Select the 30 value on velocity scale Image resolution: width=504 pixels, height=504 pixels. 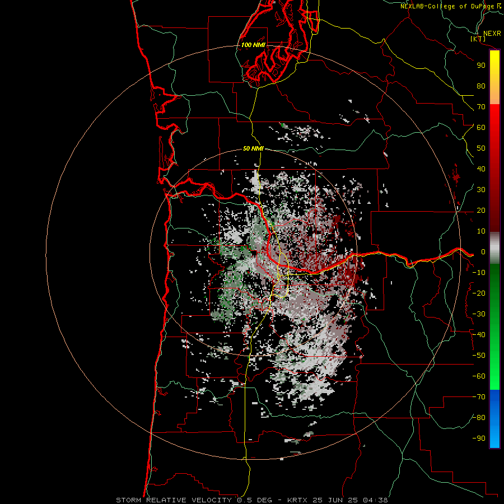coord(481,190)
